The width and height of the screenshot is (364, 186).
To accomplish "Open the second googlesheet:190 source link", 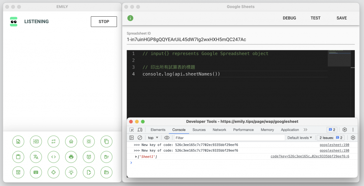I will 334,151.
